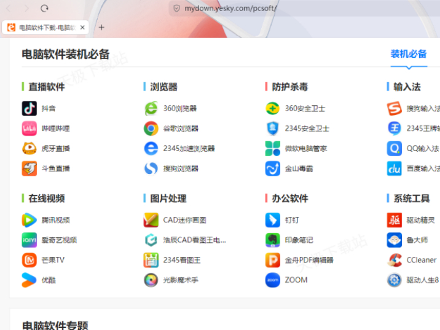Open the 光影魔术手 icon
Image resolution: width=440 pixels, height=330 pixels.
[x=151, y=280]
